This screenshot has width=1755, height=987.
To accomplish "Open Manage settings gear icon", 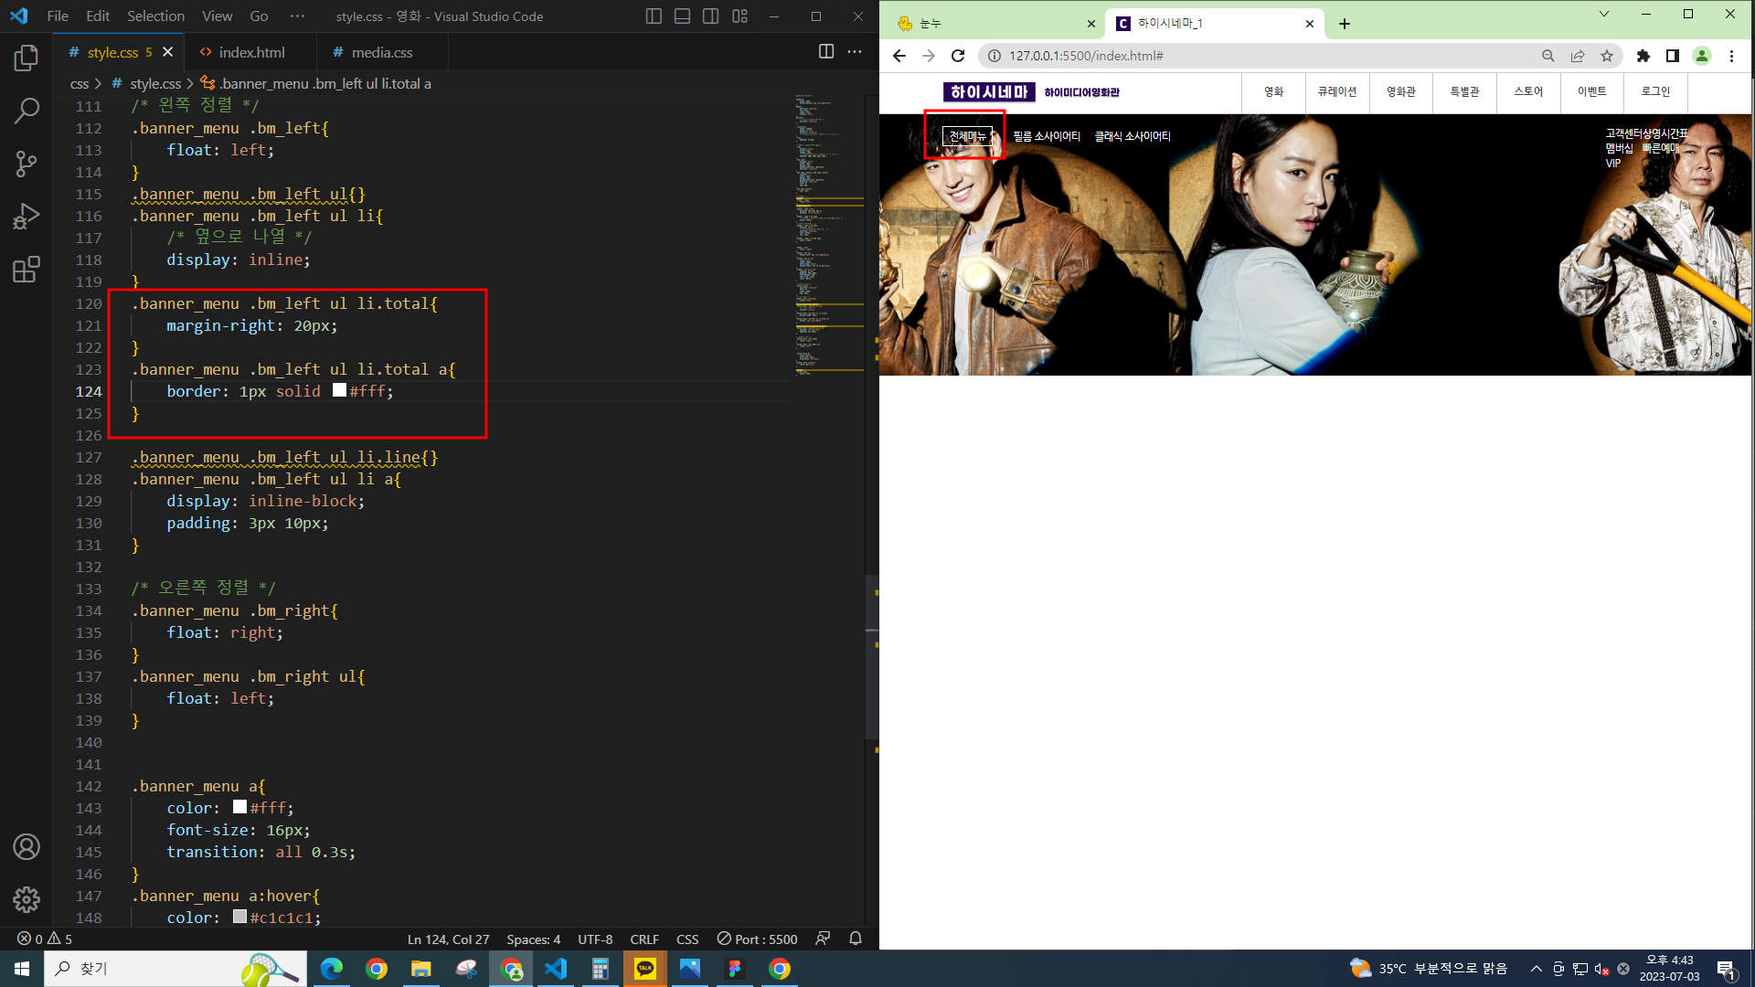I will coord(27,899).
